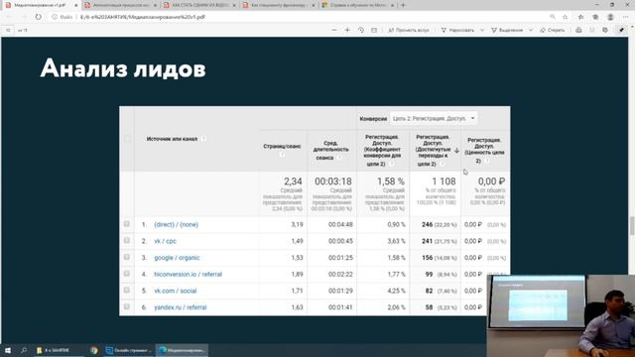Click the average session duration column header

[x=330, y=150]
